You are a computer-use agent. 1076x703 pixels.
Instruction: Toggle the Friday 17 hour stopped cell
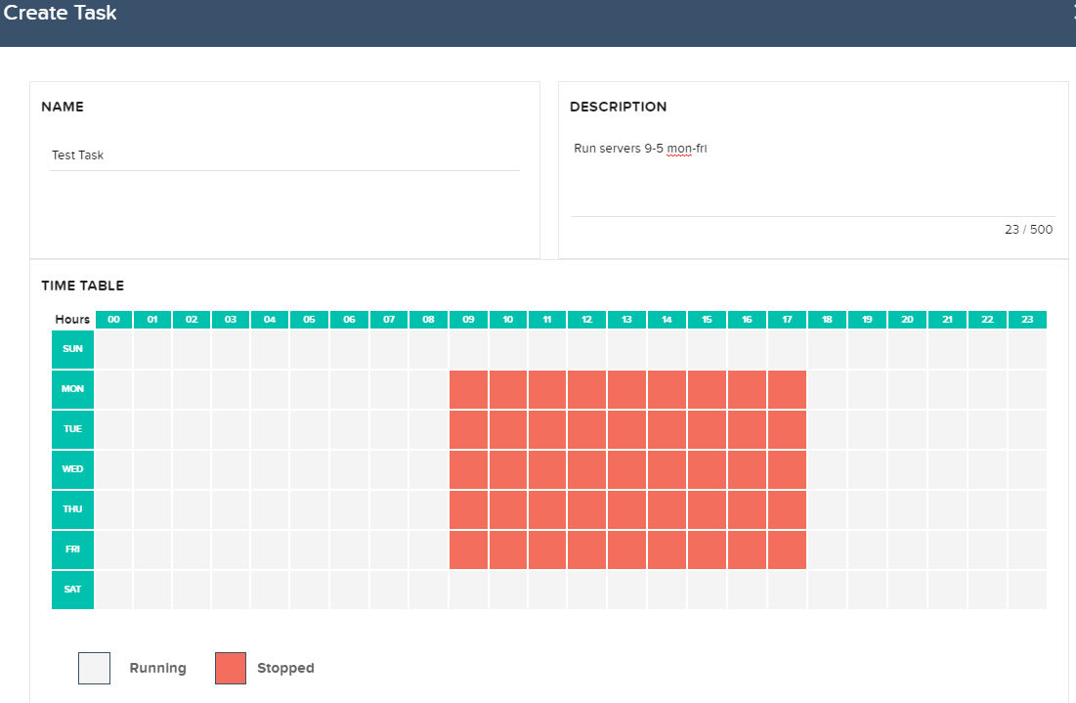click(x=787, y=549)
